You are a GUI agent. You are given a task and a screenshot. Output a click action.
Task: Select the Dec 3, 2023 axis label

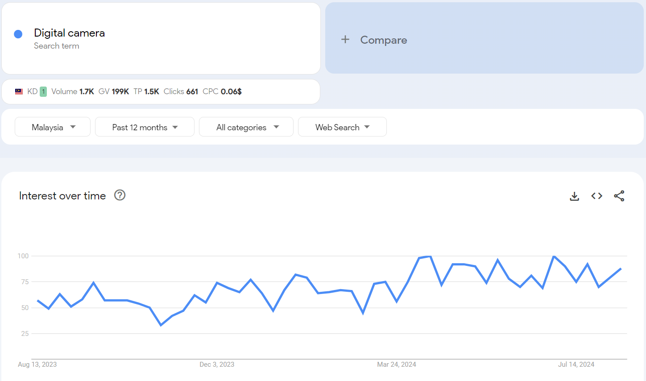217,364
